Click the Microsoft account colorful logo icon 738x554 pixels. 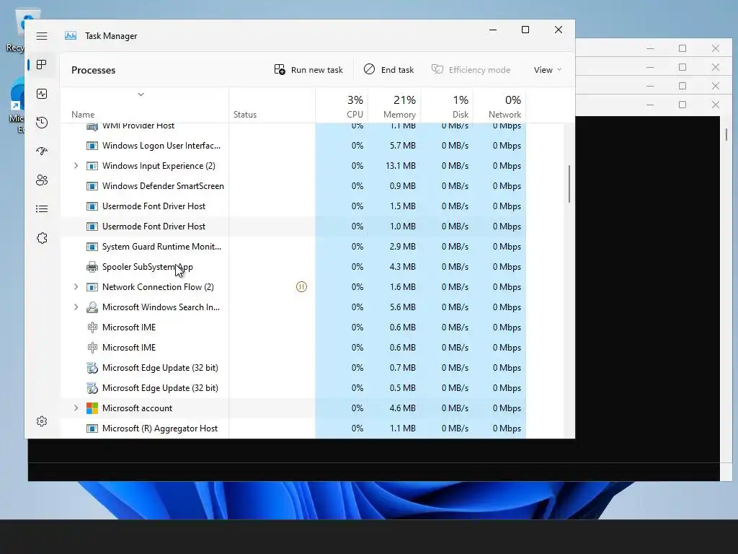[x=92, y=408]
